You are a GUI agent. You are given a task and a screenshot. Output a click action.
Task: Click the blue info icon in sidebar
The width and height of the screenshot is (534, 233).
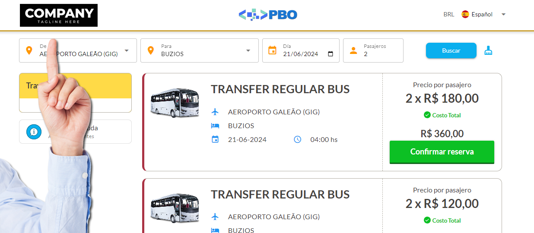(x=34, y=132)
